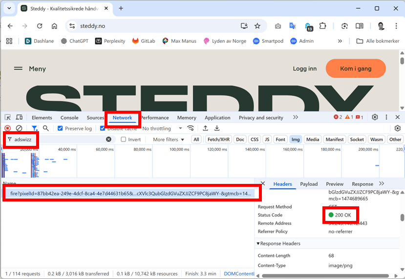
Task: Enable the Invert filter checkbox
Action: click(x=124, y=139)
